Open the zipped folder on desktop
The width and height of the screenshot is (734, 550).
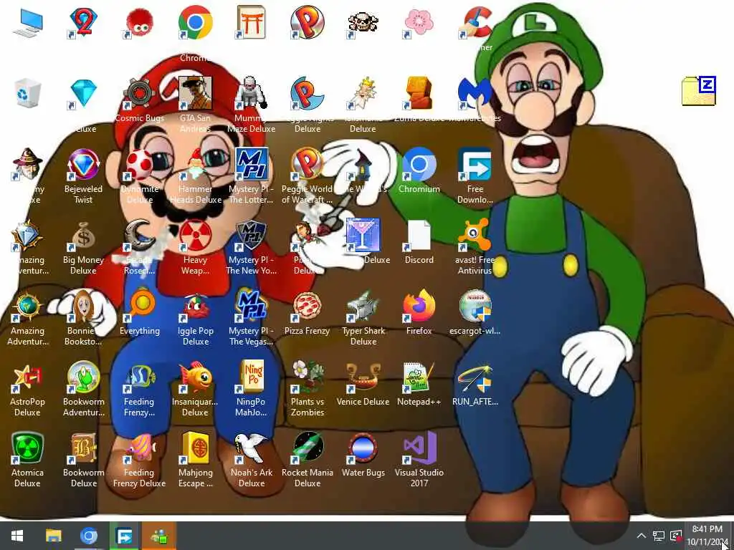click(x=699, y=91)
